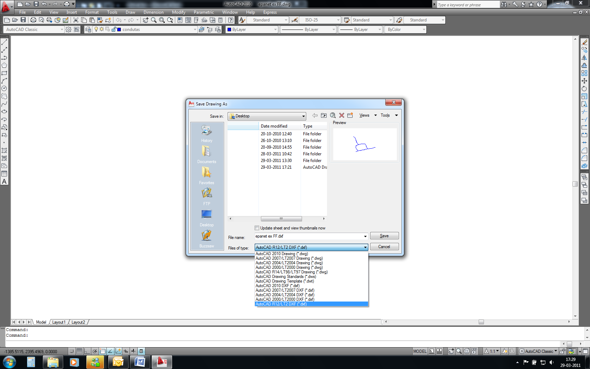Open the Tools dropdown in dialog
Screen dimensions: 590x369
pos(389,115)
